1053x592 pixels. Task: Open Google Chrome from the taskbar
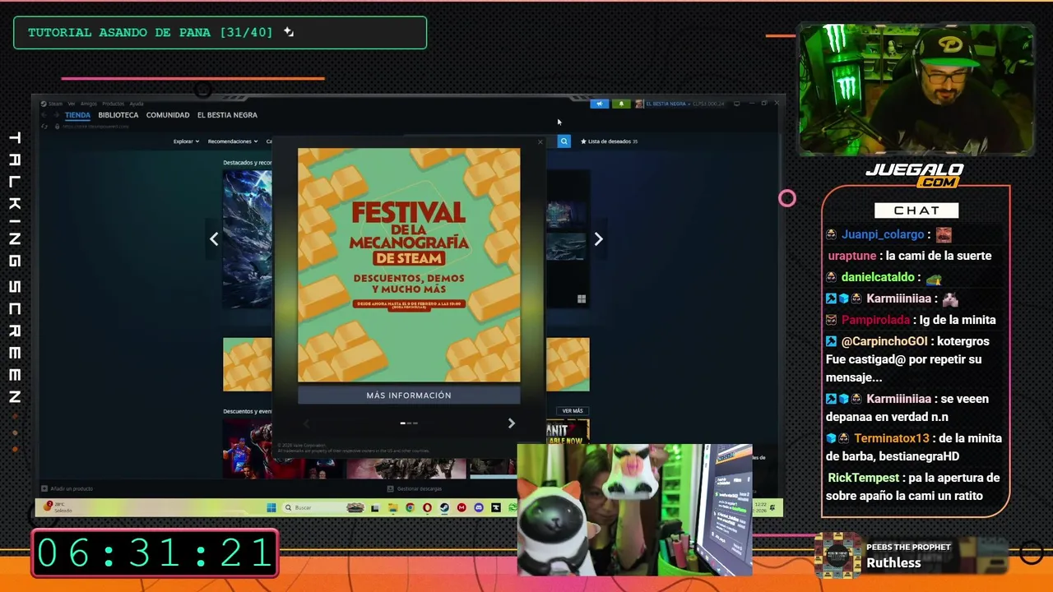(410, 507)
